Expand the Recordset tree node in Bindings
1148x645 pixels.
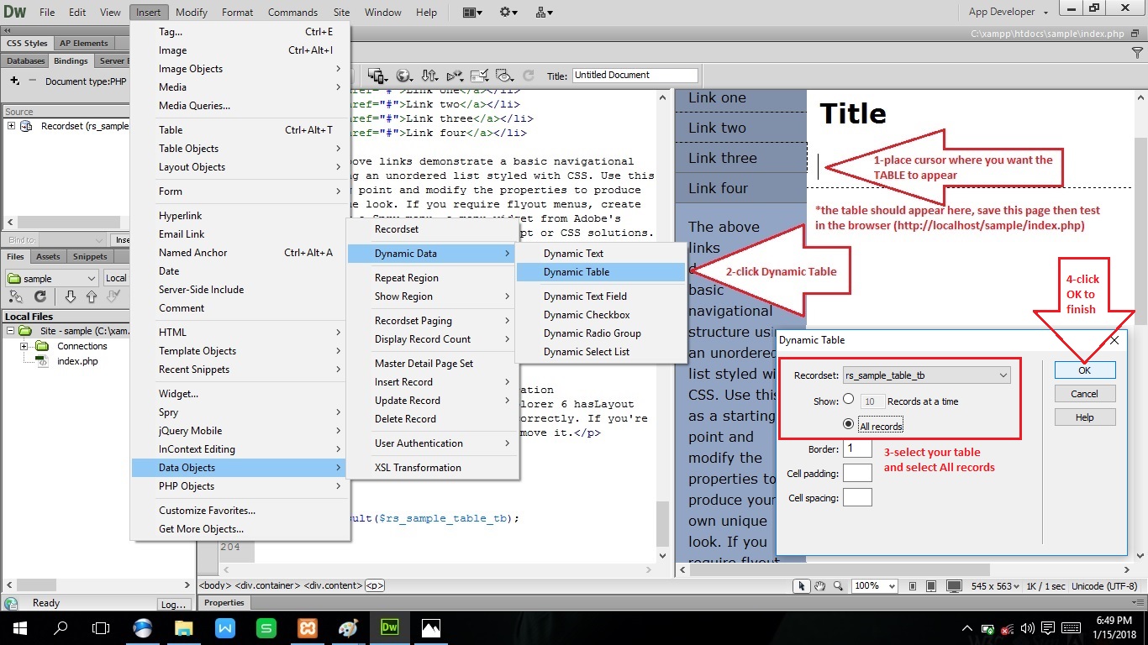(12, 126)
